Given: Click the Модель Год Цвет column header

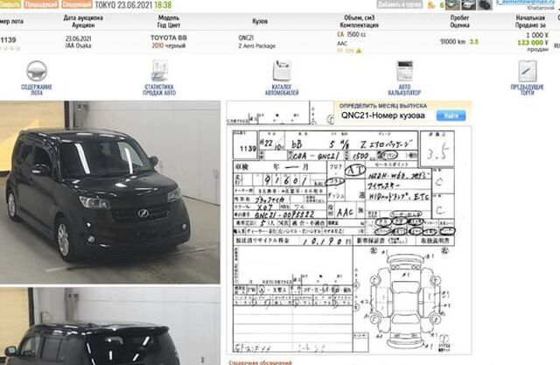Looking at the screenshot, I should tap(169, 21).
